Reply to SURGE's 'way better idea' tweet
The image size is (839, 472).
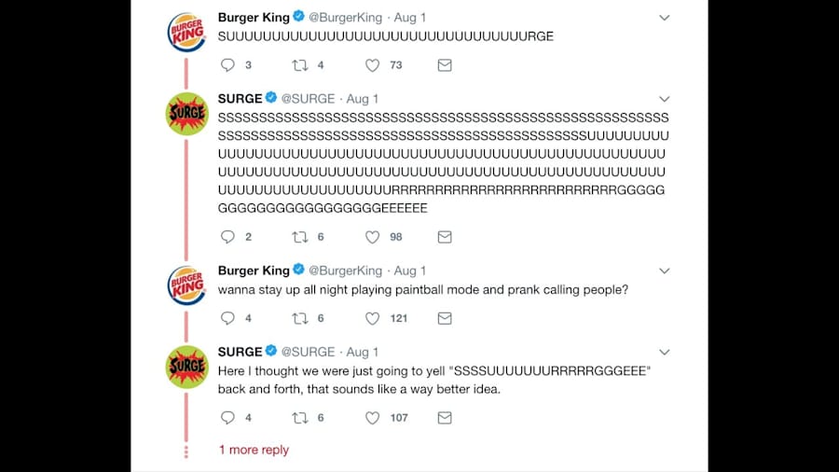[x=228, y=418]
